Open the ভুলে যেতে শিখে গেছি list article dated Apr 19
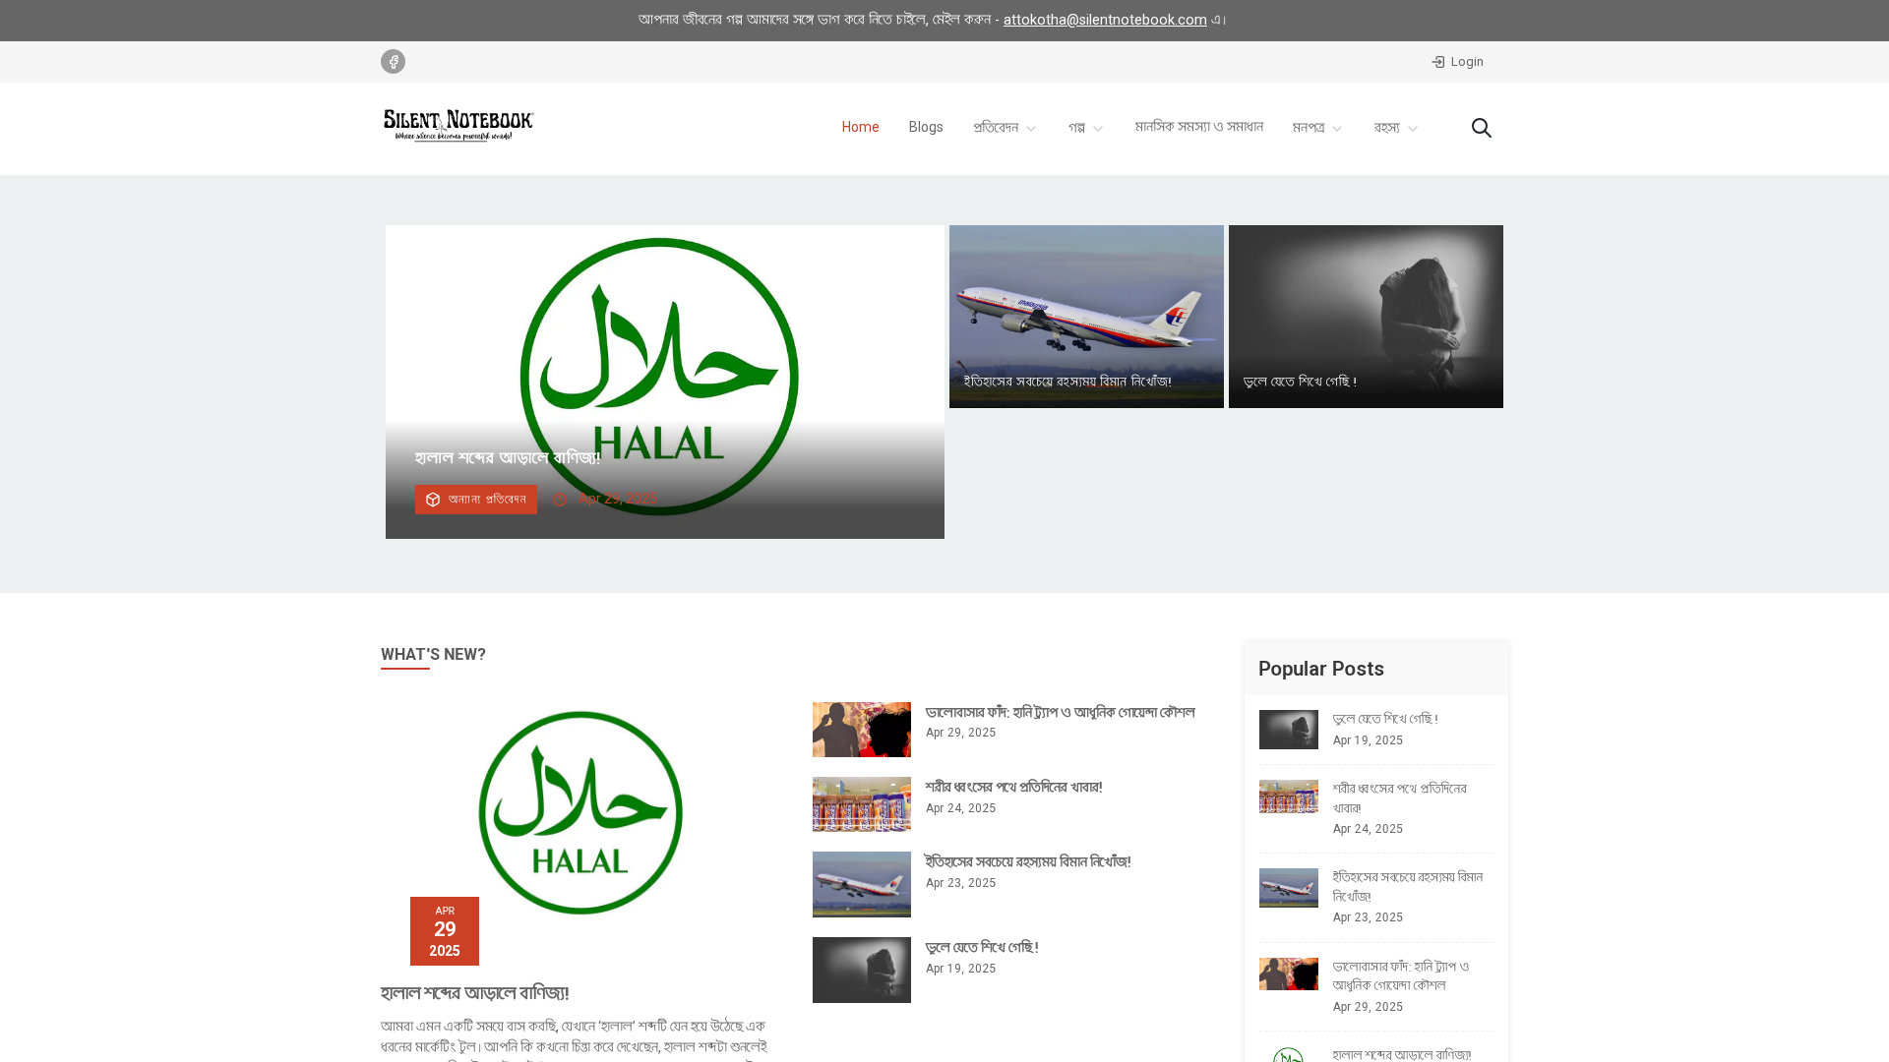 982,948
